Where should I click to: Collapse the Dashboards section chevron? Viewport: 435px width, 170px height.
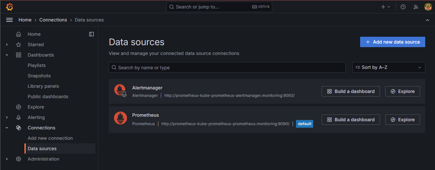[x=7, y=55]
